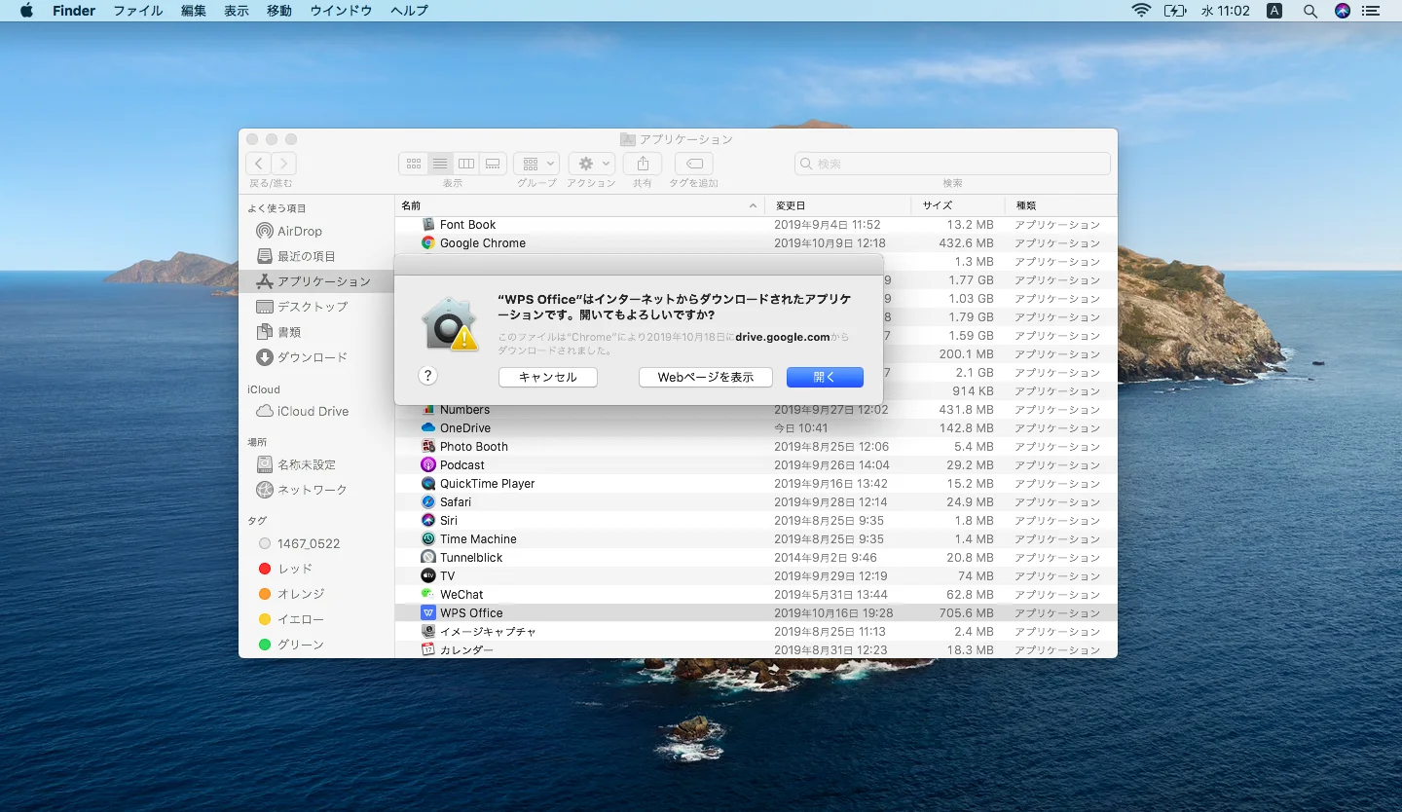Select 書類 in the sidebar

coord(316,332)
